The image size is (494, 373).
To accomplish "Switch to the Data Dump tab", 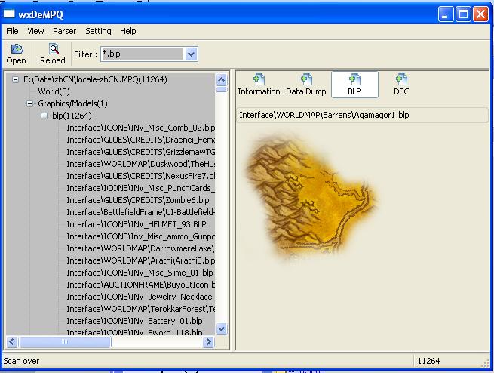I will pyautogui.click(x=306, y=85).
